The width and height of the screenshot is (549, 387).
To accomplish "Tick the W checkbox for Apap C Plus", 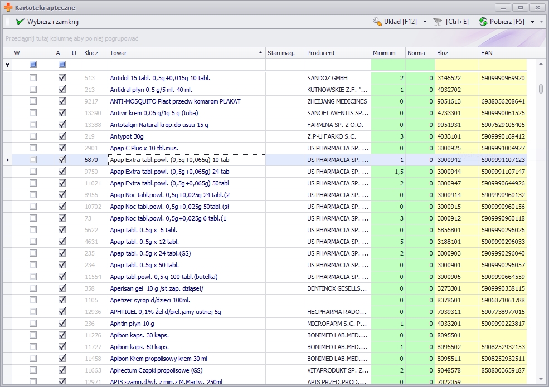I will coord(33,148).
